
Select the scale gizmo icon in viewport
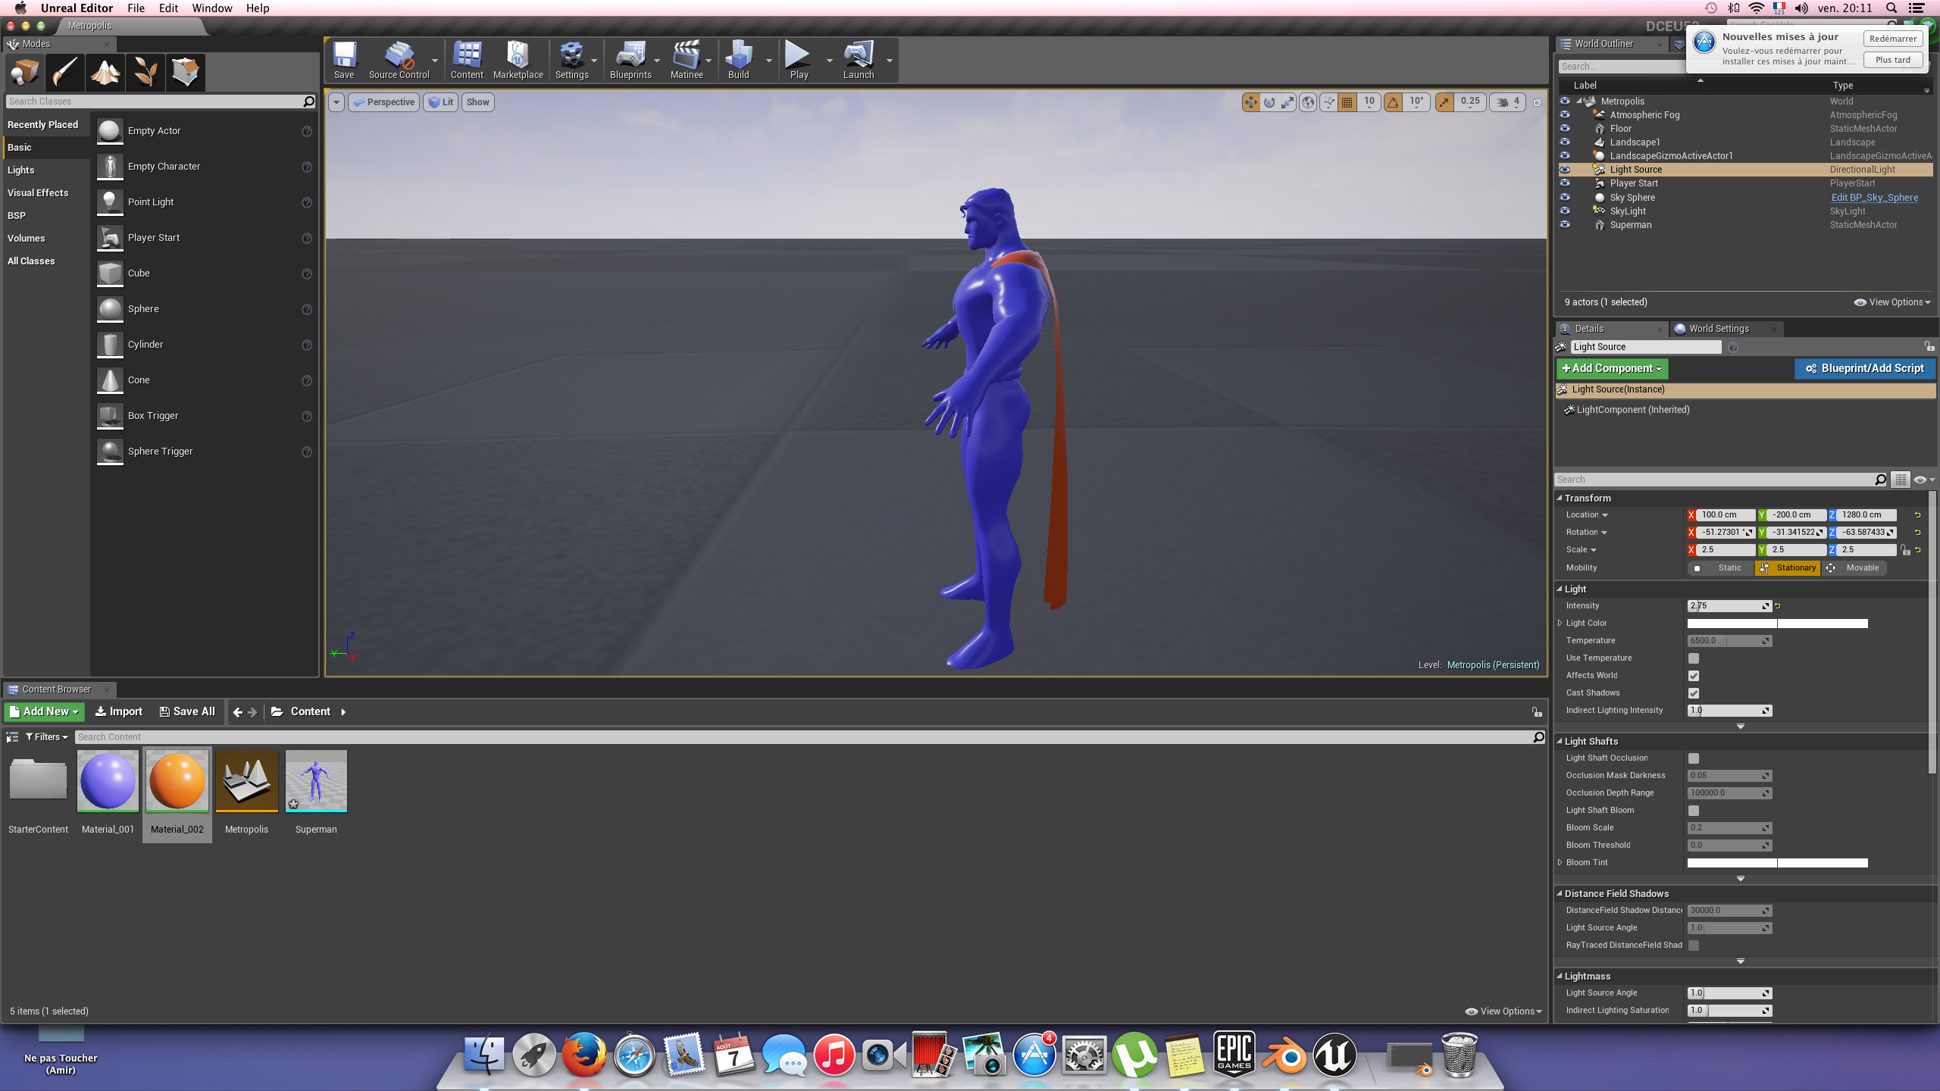(x=1288, y=102)
